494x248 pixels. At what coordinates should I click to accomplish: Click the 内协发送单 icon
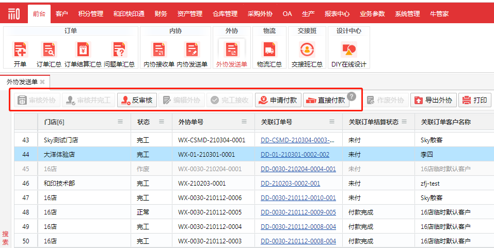pyautogui.click(x=192, y=50)
